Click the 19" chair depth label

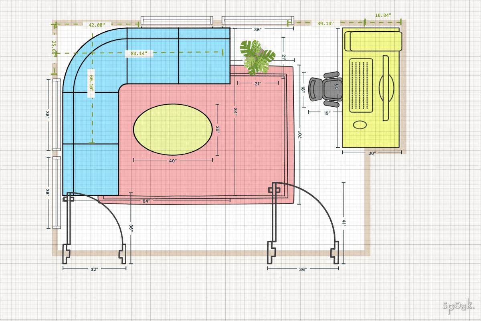[327, 113]
